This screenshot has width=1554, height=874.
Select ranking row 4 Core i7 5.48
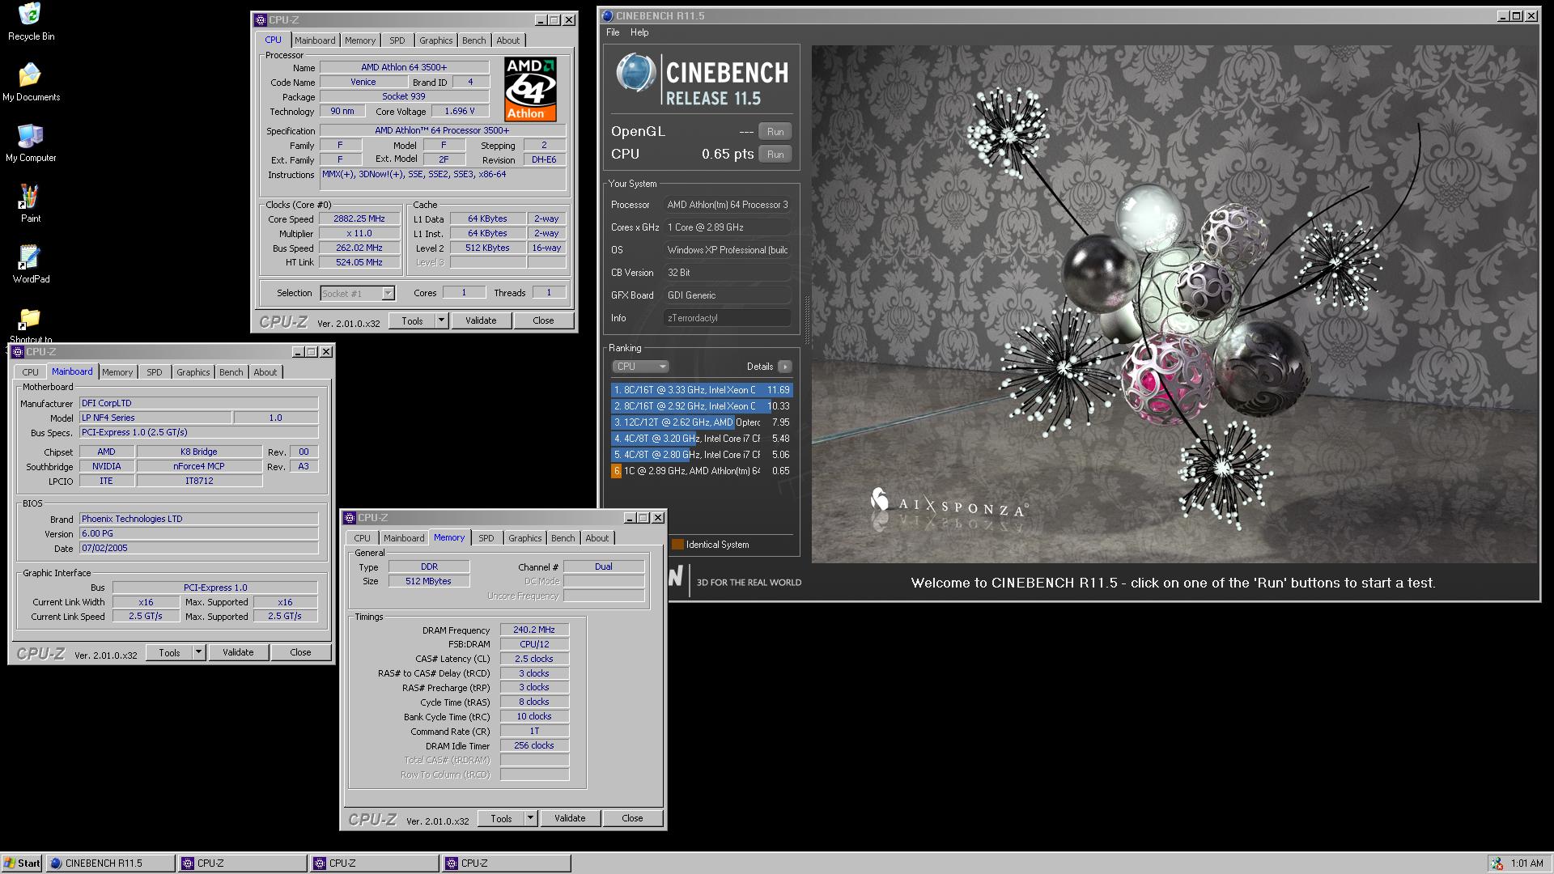click(702, 439)
